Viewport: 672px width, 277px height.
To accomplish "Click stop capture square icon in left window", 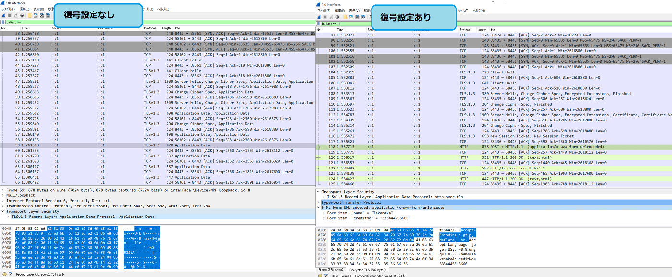I will (10, 15).
